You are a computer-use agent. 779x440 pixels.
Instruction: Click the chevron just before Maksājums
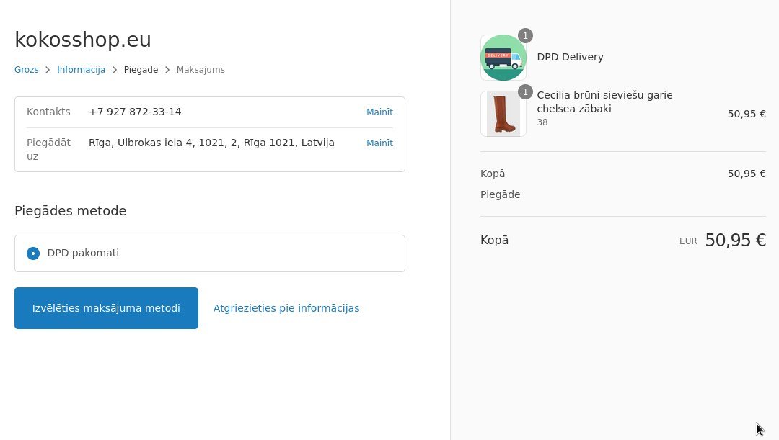(x=167, y=70)
